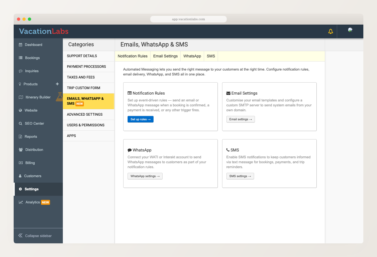The image size is (377, 257).
Task: Click the Collapse sidebar double-chevron icon
Action: pos(20,235)
